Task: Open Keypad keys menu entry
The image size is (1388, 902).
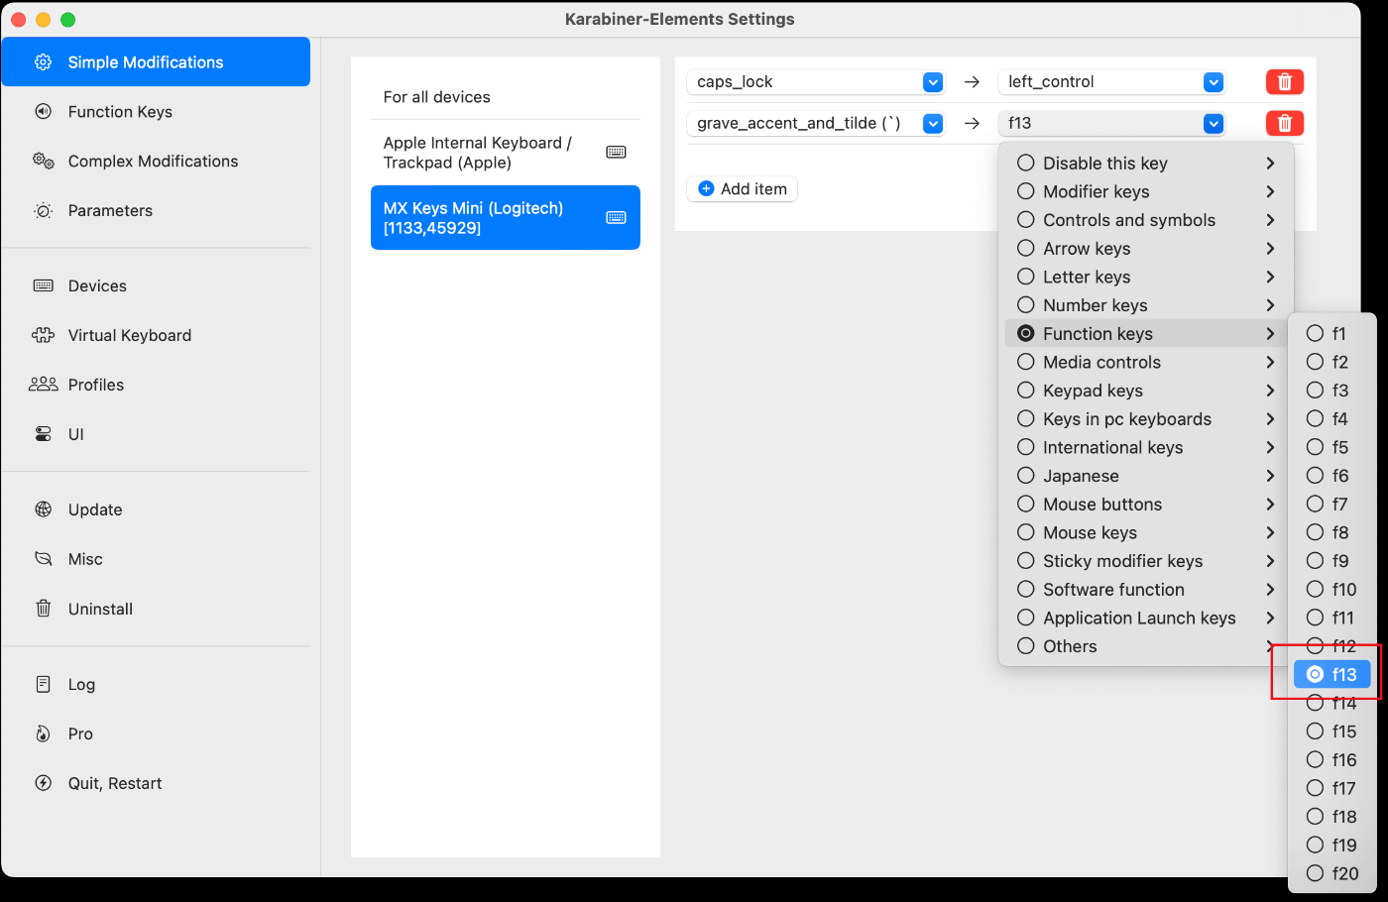Action: coord(1145,391)
